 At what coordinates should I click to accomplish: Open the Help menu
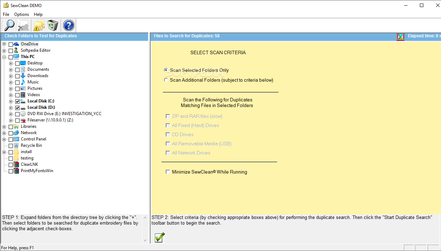click(38, 14)
